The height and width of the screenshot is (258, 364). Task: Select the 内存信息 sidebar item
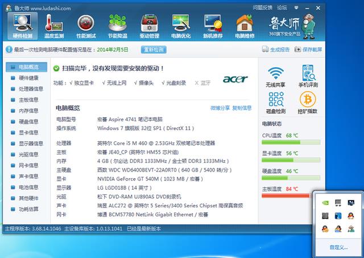tap(27, 110)
